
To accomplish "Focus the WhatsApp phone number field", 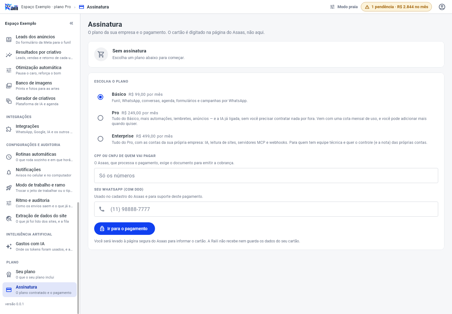I will click(266, 209).
